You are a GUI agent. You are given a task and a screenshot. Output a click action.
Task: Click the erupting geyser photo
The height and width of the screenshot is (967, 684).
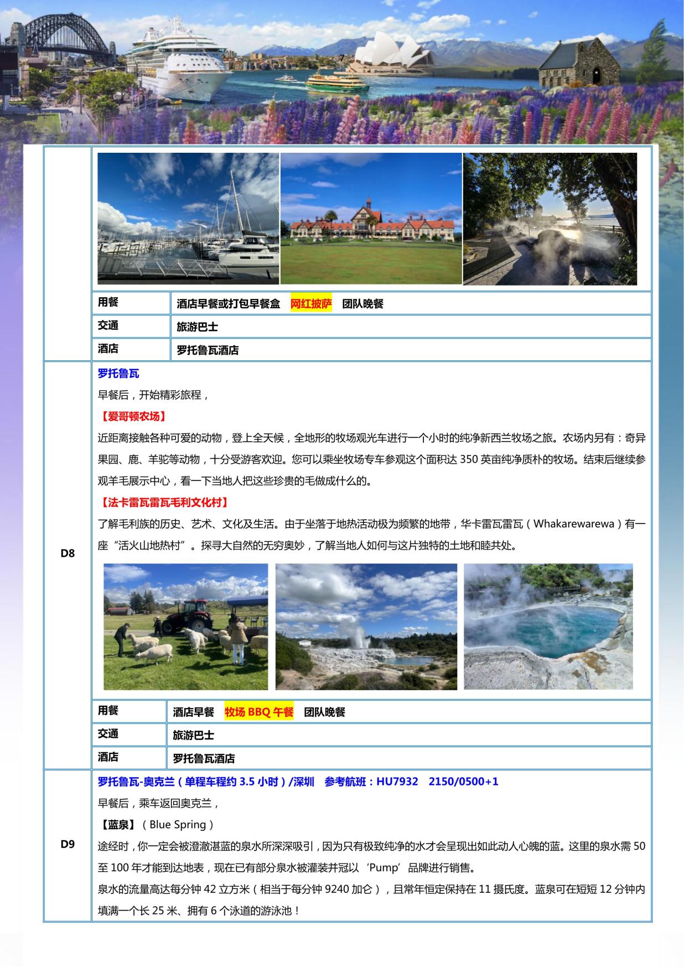tap(366, 627)
